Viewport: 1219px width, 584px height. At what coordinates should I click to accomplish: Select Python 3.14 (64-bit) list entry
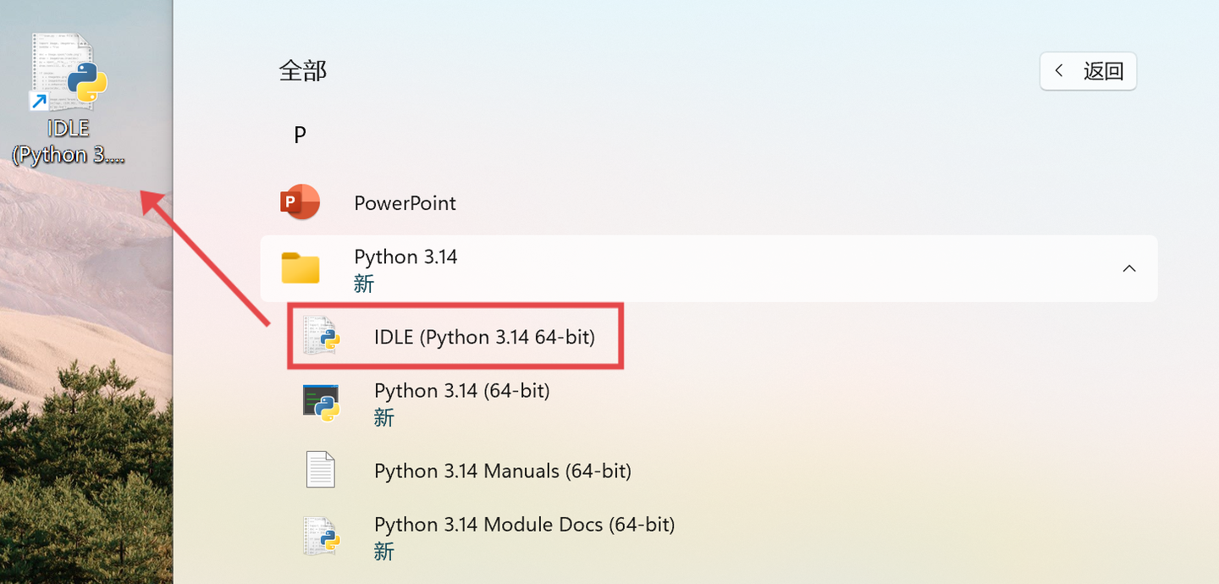(462, 390)
